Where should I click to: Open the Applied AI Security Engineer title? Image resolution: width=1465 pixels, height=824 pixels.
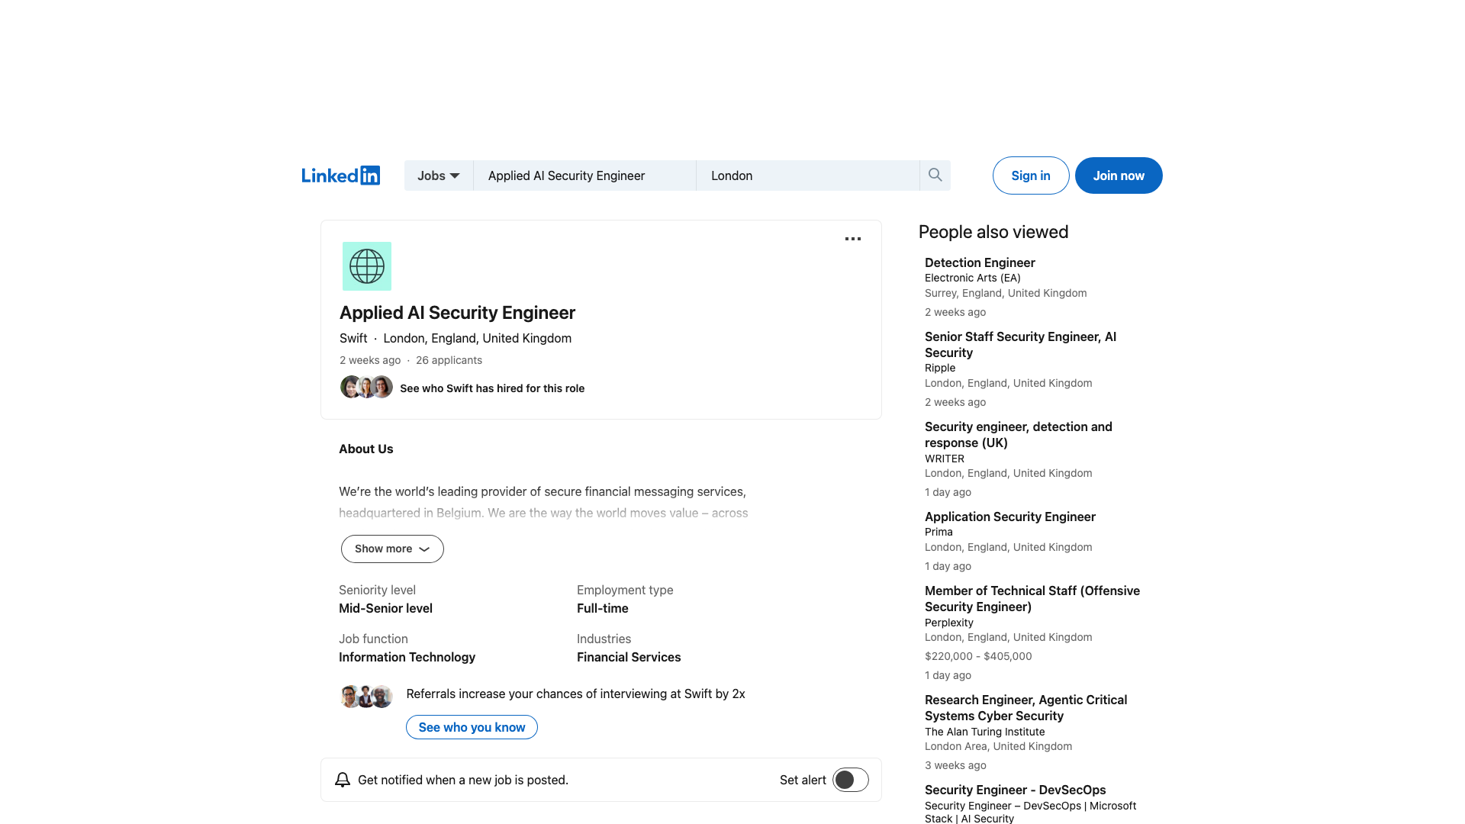pyautogui.click(x=457, y=313)
